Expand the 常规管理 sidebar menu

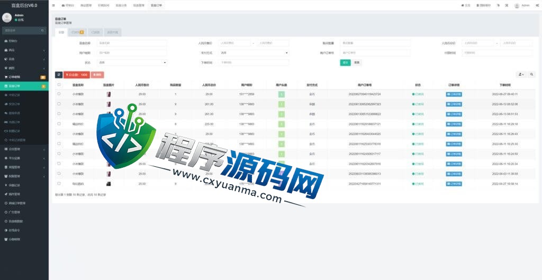[24, 167]
